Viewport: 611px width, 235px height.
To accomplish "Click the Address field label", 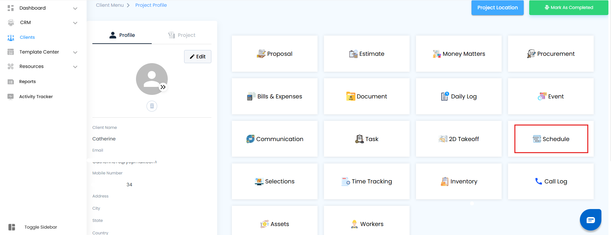I will [100, 196].
